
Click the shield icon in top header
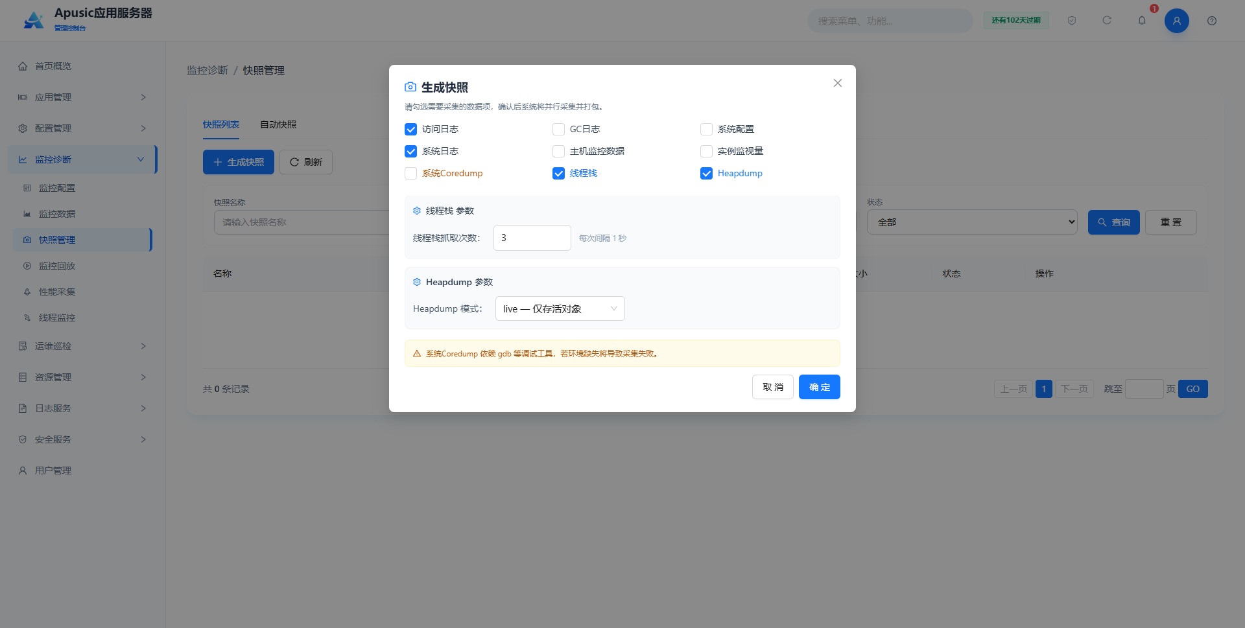click(1072, 21)
